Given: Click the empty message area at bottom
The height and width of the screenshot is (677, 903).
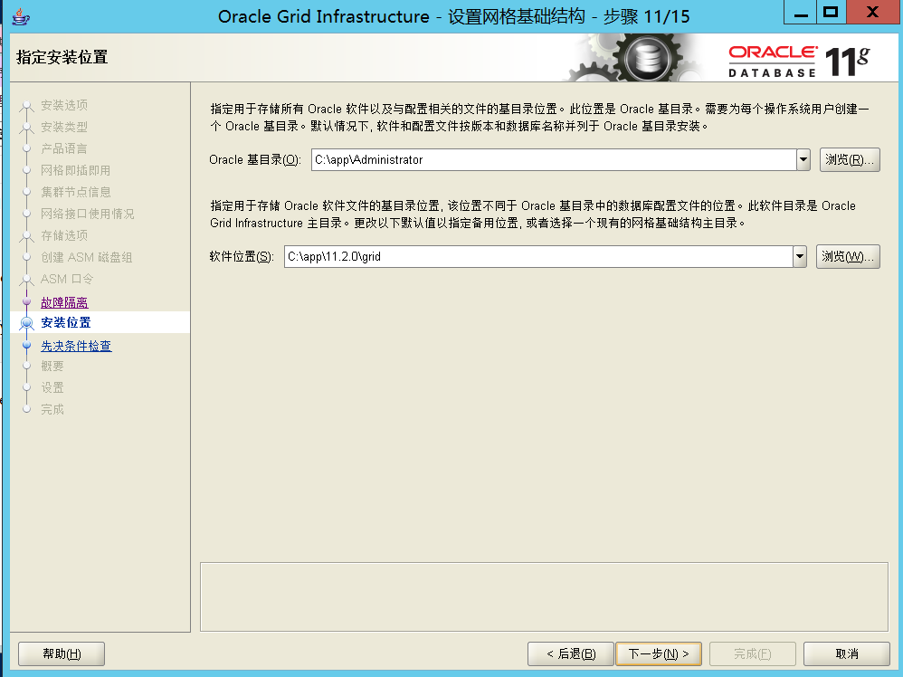Looking at the screenshot, I should [544, 597].
